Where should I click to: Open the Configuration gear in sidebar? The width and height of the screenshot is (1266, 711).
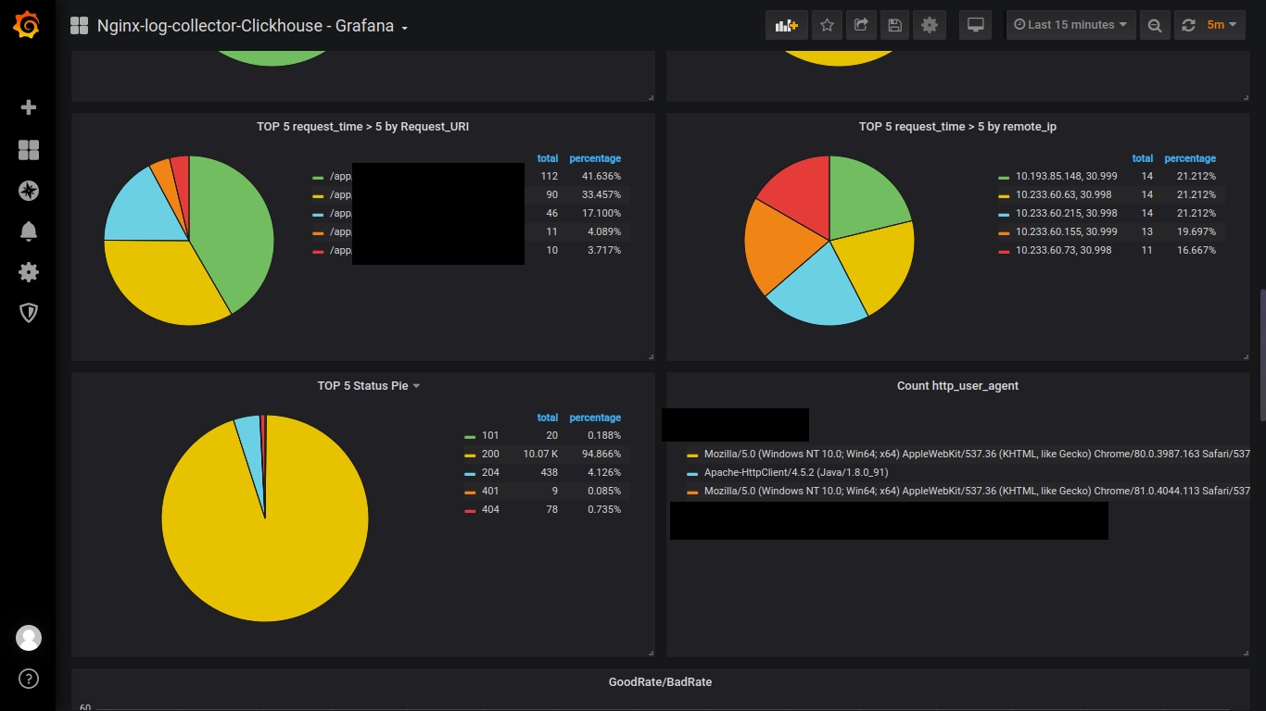(29, 272)
